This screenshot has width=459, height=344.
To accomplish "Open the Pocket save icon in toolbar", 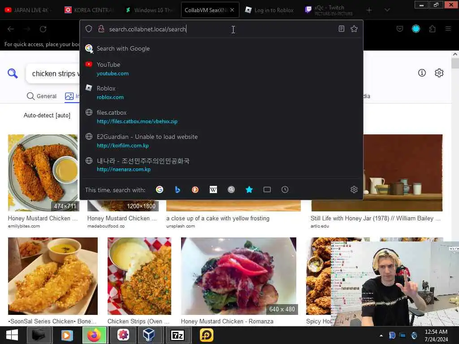I will (x=399, y=29).
